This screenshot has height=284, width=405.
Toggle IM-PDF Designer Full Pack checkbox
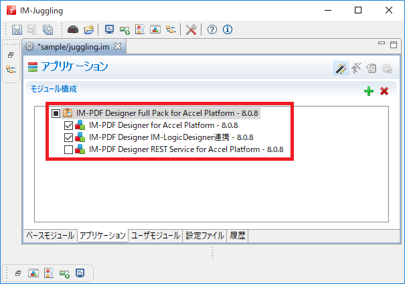pyautogui.click(x=56, y=113)
